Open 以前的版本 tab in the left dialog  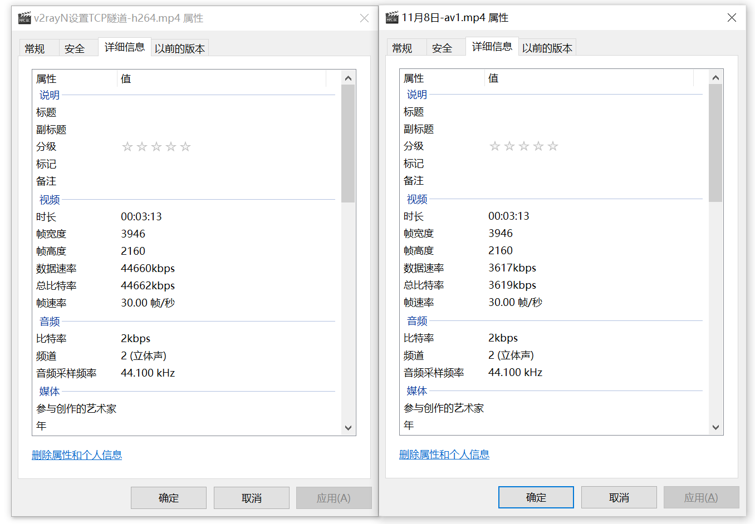(180, 49)
